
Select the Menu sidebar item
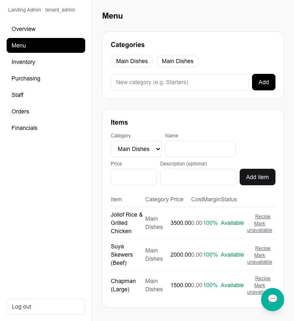pyautogui.click(x=46, y=45)
